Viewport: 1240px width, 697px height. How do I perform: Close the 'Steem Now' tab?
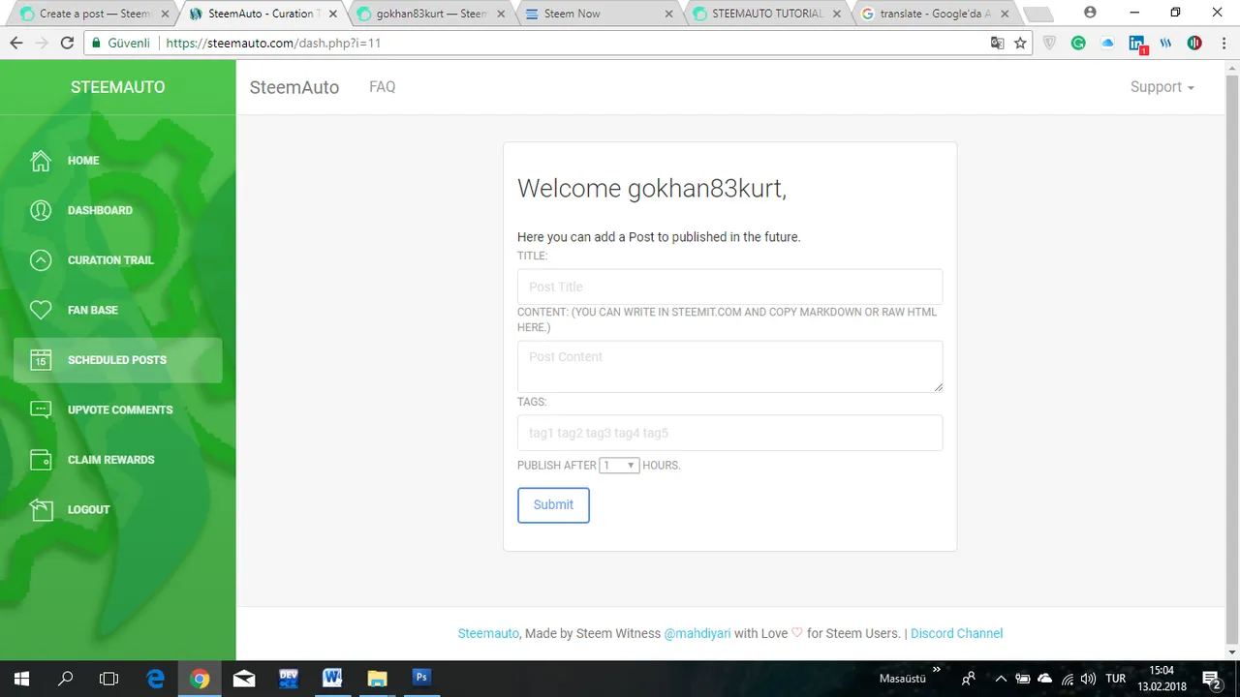[667, 14]
